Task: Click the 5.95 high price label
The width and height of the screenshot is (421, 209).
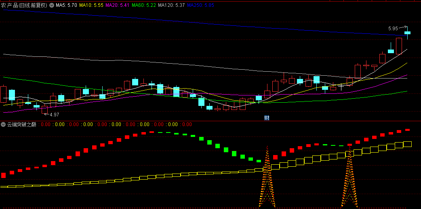Action: (393, 28)
